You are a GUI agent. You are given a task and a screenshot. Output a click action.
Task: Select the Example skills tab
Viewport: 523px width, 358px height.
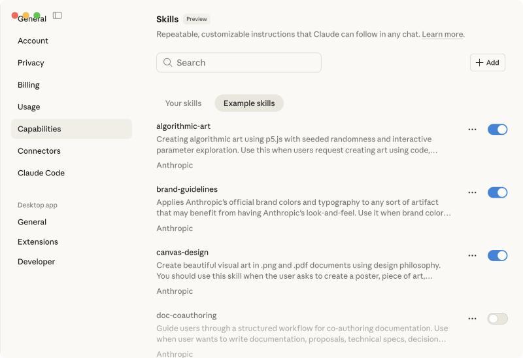(249, 103)
